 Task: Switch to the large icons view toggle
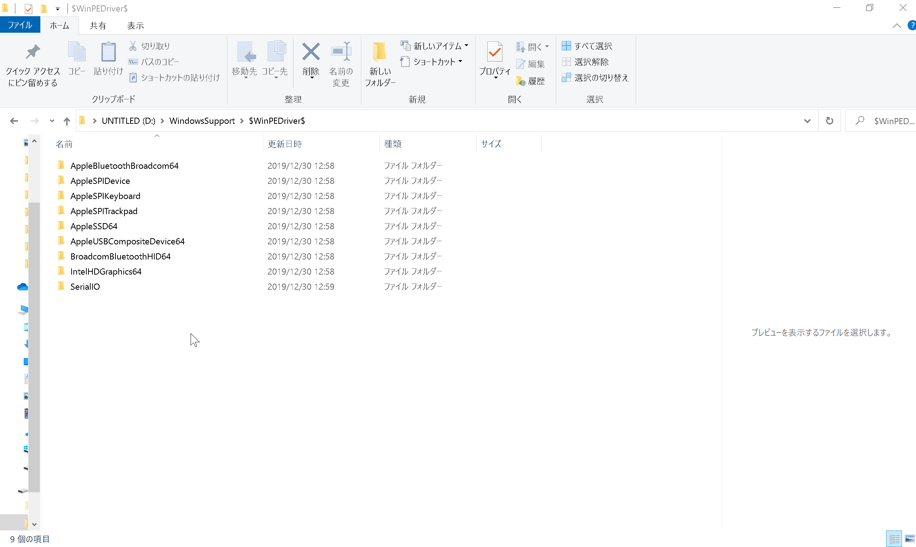coord(910,539)
